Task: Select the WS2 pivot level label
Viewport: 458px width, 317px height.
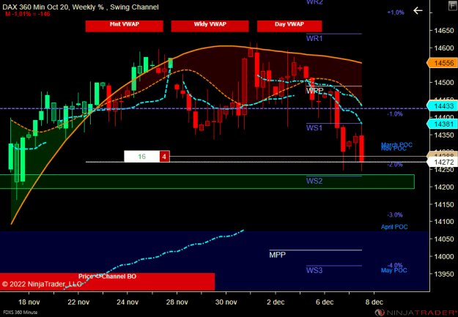Action: 314,181
